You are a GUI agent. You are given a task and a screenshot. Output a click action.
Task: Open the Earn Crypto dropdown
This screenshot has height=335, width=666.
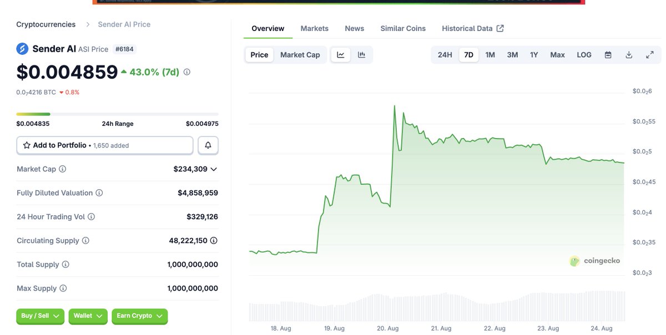coord(139,316)
